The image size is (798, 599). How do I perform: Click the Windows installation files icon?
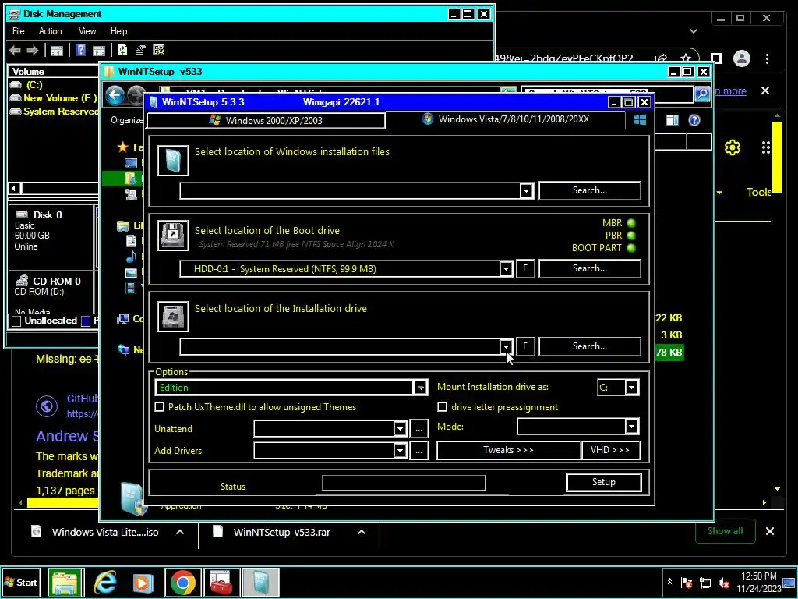(x=173, y=161)
